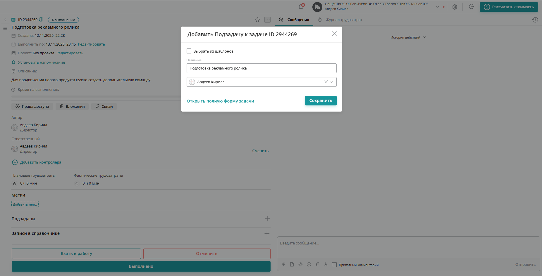Click stopwatch icon under Плановые трудозатраты

coord(15,184)
